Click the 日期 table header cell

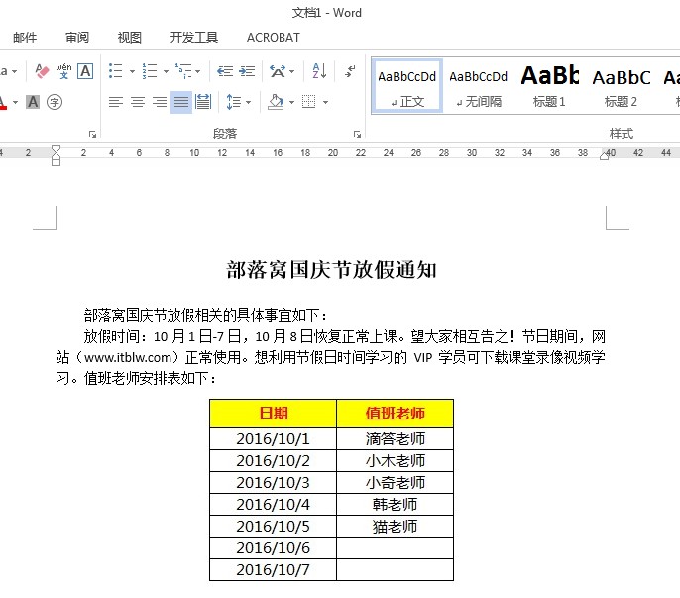coord(274,414)
